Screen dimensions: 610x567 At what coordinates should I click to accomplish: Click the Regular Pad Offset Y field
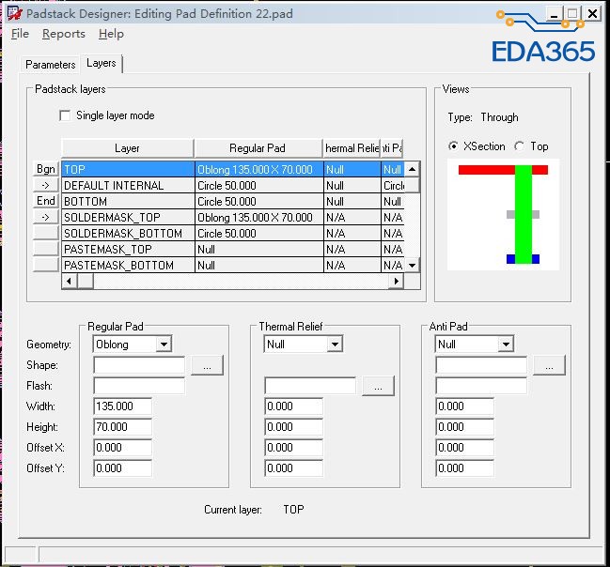click(122, 467)
